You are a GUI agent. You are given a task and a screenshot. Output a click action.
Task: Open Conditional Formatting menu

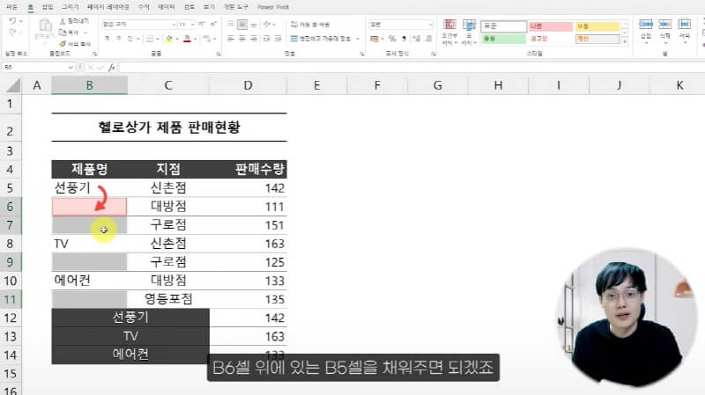[x=449, y=32]
